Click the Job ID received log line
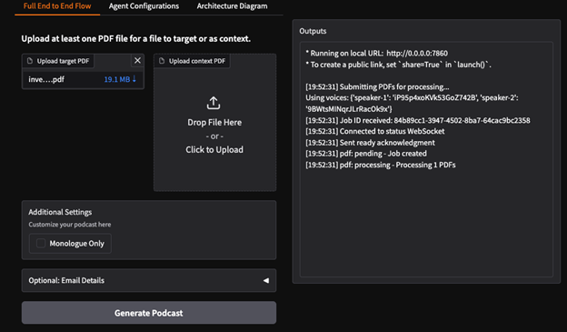 [x=418, y=120]
